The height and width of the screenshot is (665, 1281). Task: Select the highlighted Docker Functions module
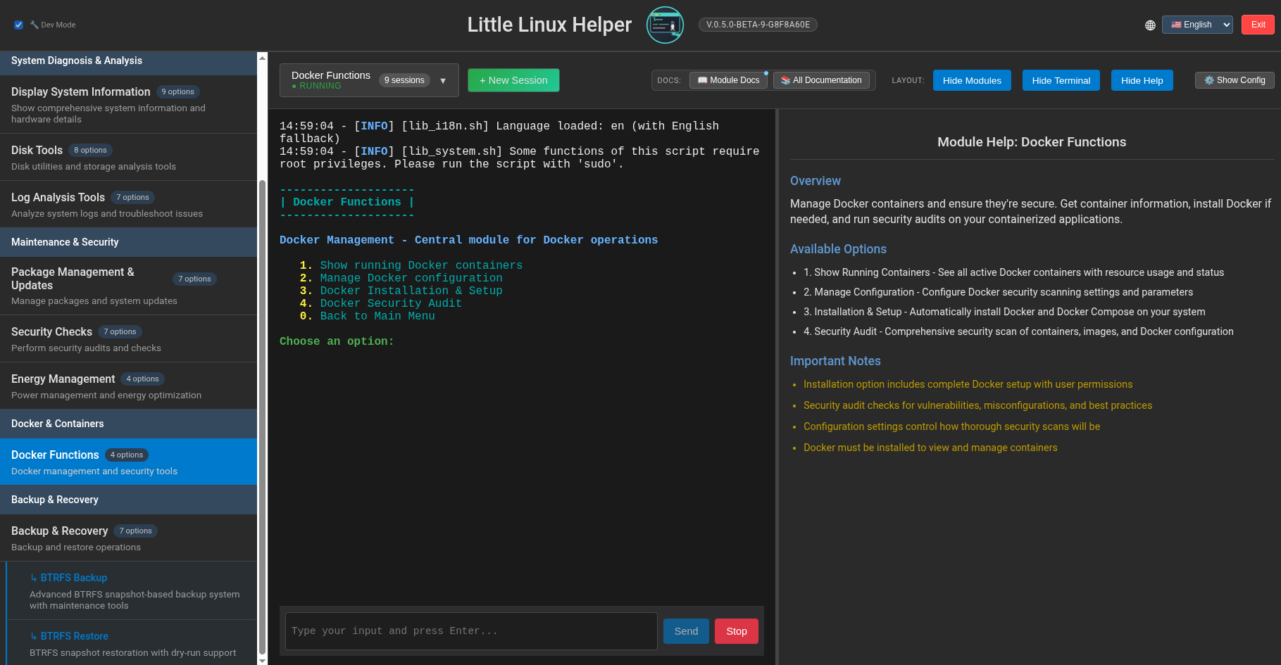pyautogui.click(x=128, y=462)
